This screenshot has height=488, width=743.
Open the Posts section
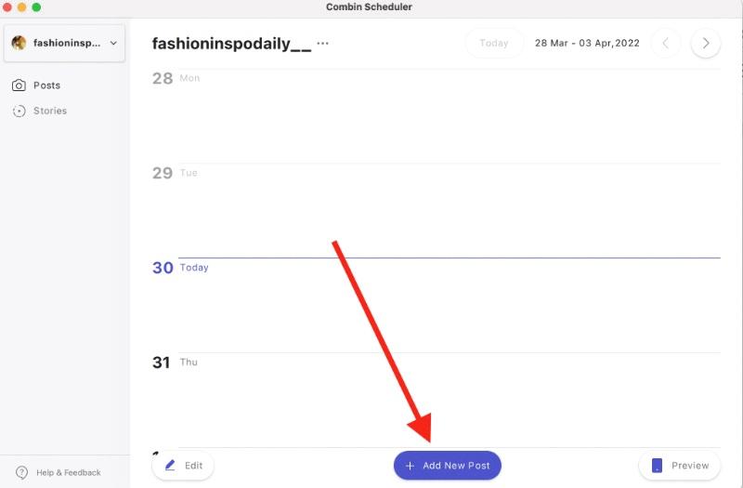tap(46, 86)
